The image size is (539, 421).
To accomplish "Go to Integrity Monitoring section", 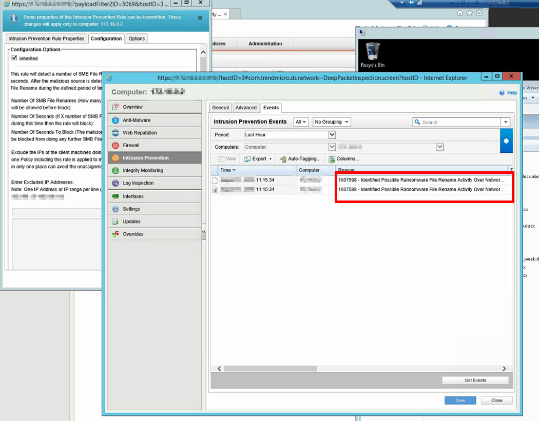I will [142, 170].
